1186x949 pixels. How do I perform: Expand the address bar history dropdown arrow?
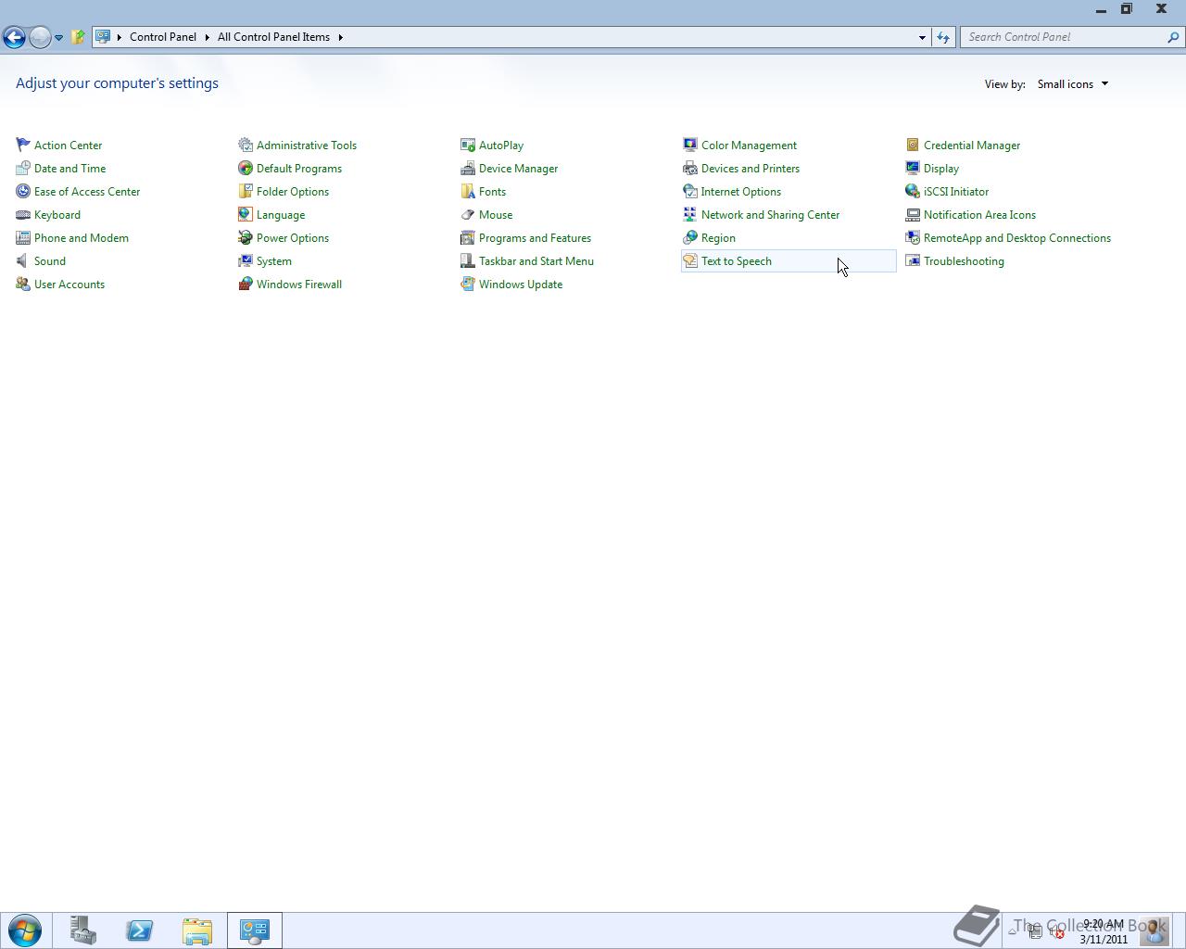[922, 37]
